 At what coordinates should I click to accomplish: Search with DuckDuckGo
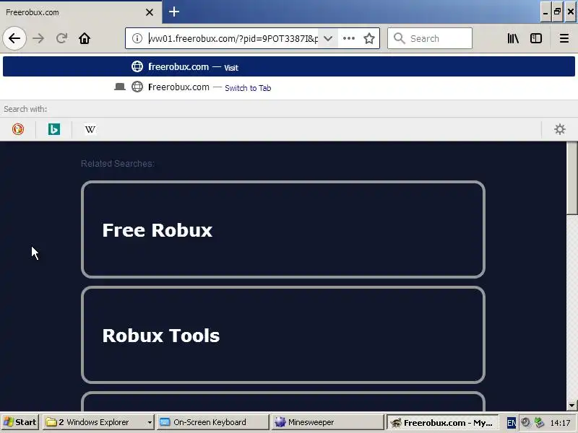[18, 129]
